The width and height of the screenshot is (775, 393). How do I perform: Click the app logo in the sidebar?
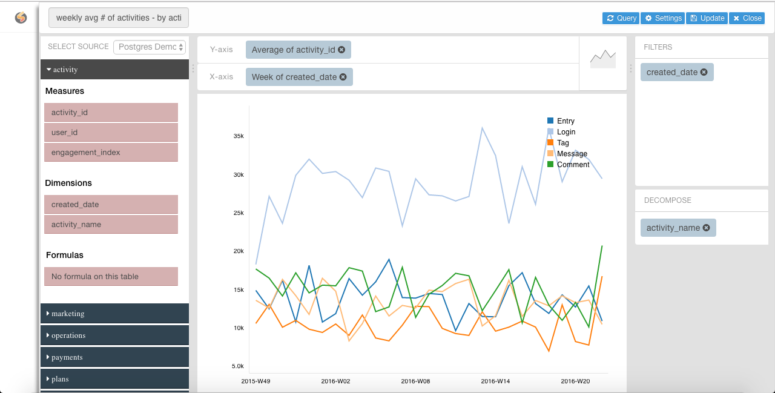[20, 17]
